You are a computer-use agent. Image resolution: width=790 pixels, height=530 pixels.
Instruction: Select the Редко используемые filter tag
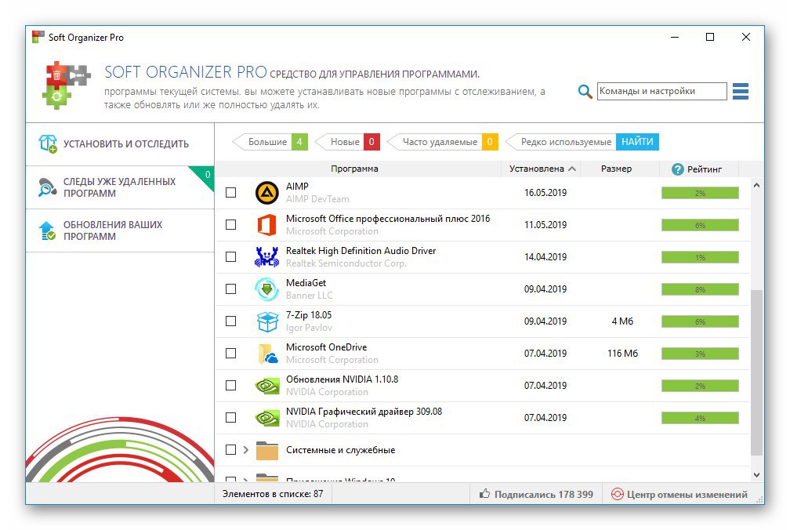pyautogui.click(x=560, y=142)
